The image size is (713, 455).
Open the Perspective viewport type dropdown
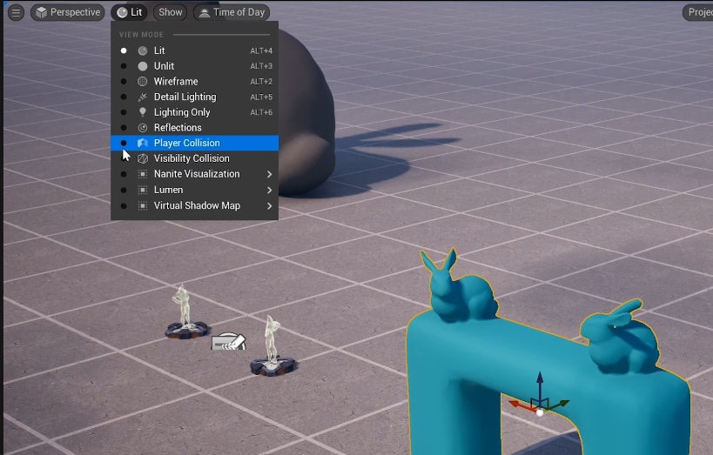point(68,12)
